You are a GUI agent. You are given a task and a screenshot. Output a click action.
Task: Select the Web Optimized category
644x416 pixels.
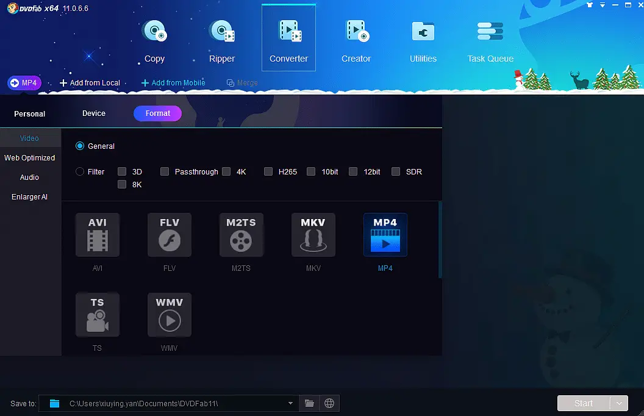29,158
